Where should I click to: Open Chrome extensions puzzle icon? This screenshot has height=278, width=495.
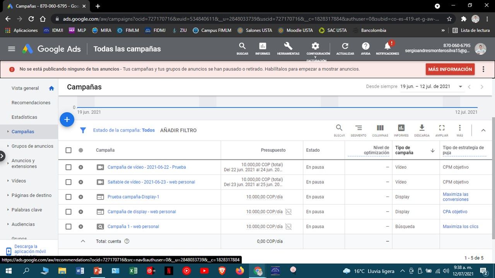pos(464,19)
